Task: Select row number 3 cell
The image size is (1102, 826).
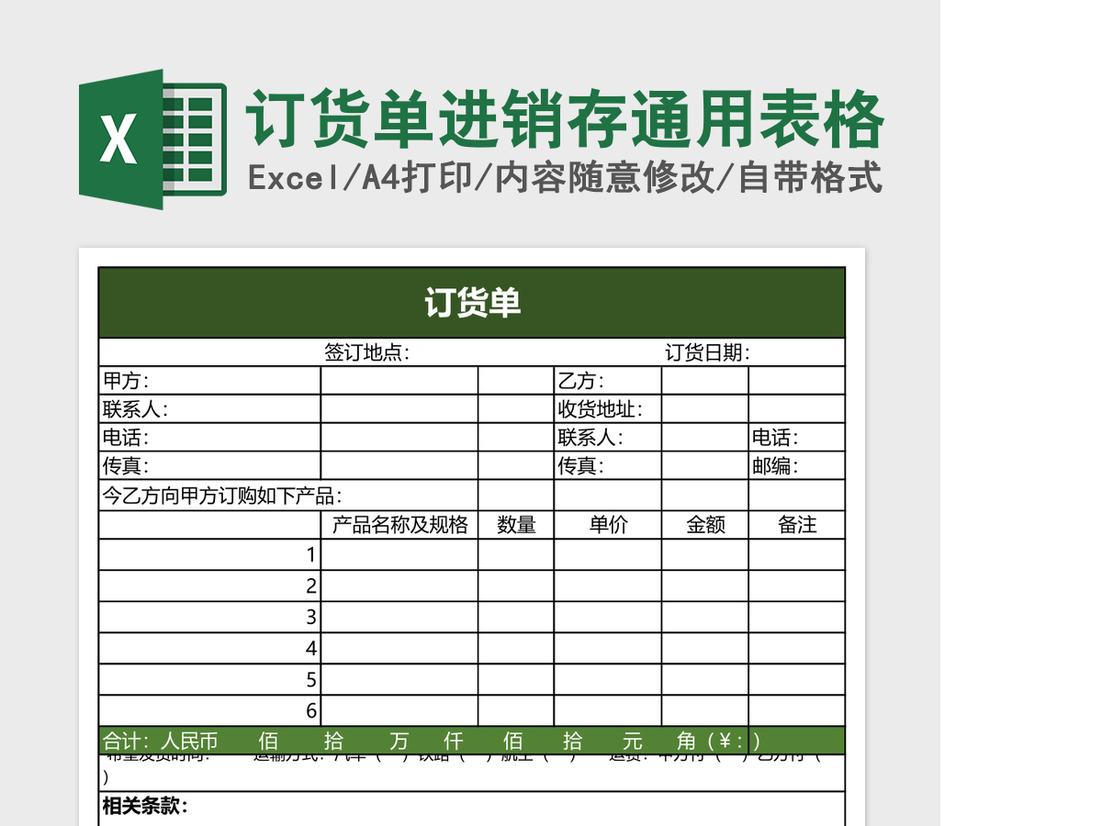Action: [x=209, y=617]
